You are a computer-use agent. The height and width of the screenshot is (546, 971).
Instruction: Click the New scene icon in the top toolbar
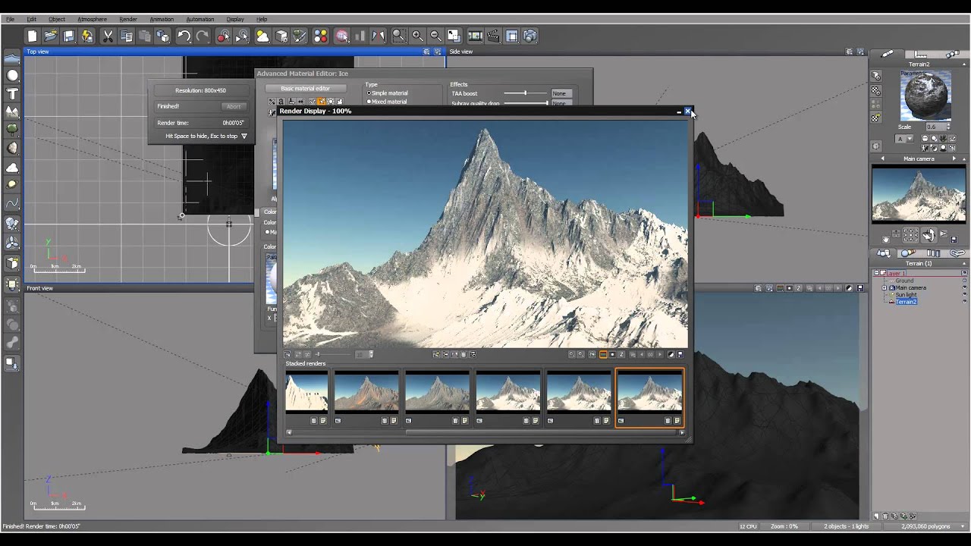[x=32, y=36]
